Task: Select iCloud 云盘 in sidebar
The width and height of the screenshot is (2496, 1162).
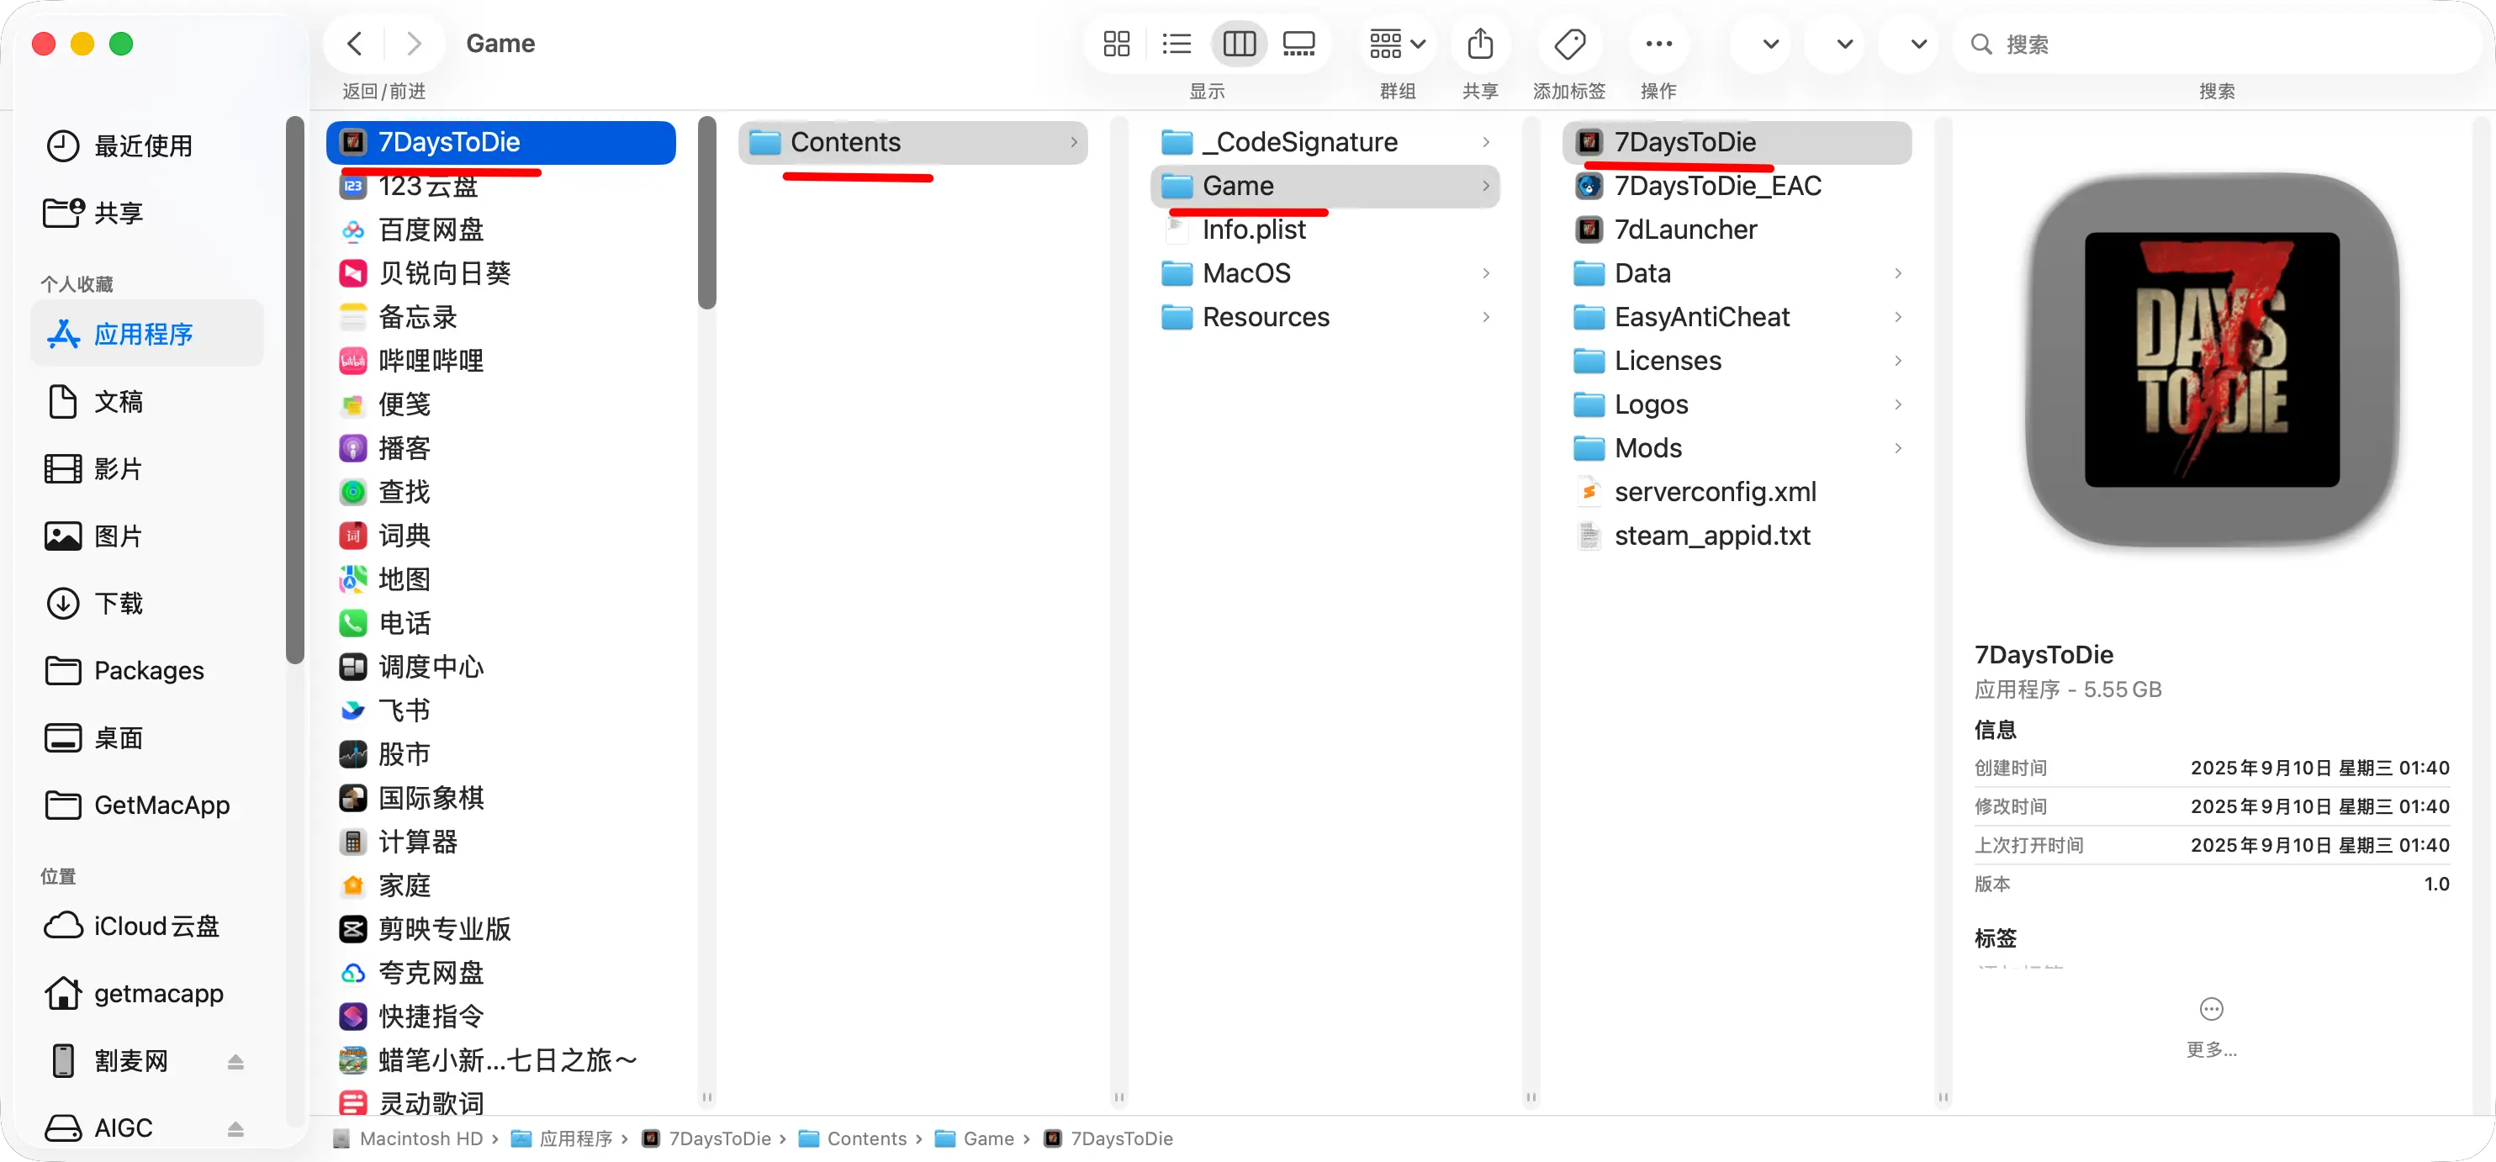Action: tap(155, 927)
